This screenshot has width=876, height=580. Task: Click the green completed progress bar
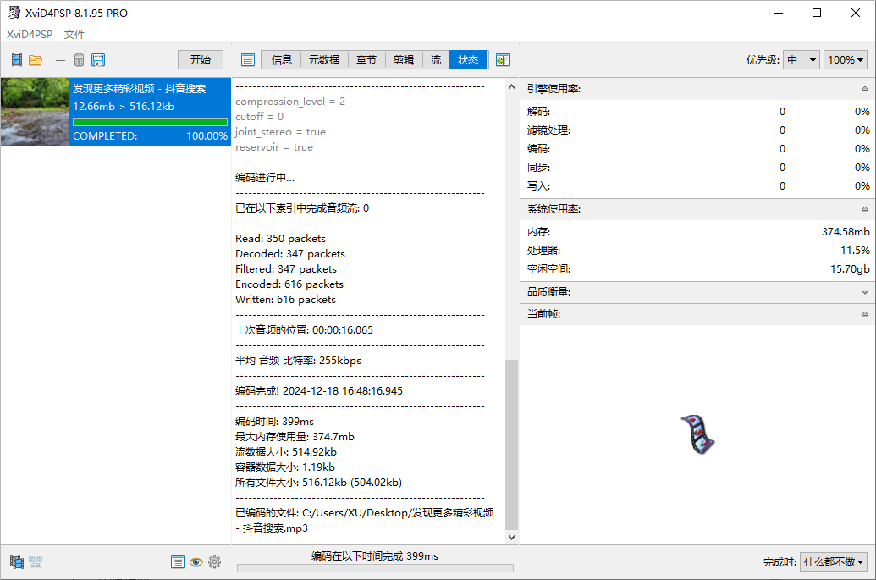click(x=150, y=121)
